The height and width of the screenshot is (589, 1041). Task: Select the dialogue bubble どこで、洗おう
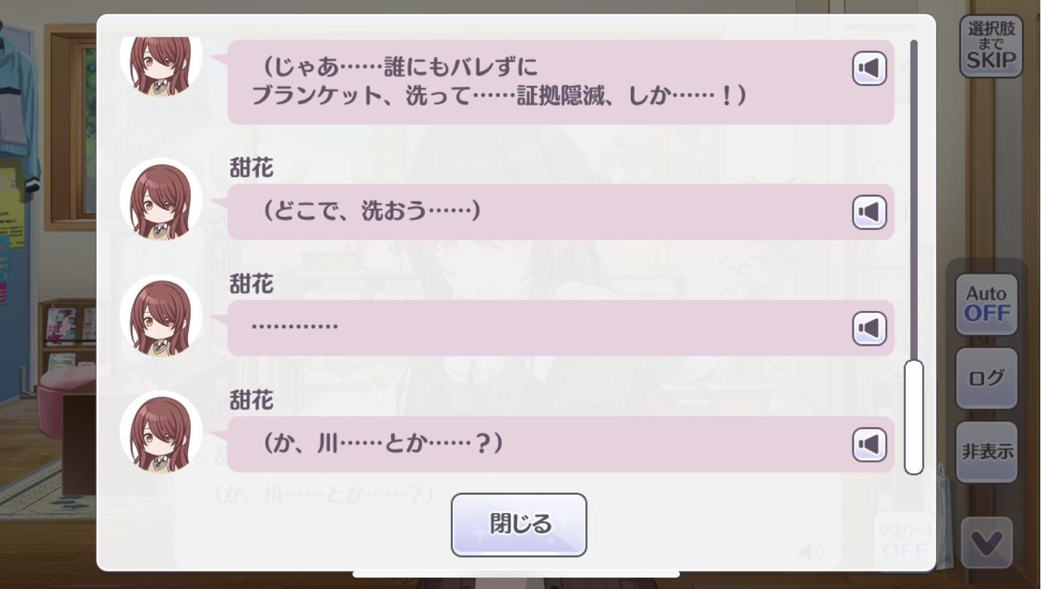541,212
